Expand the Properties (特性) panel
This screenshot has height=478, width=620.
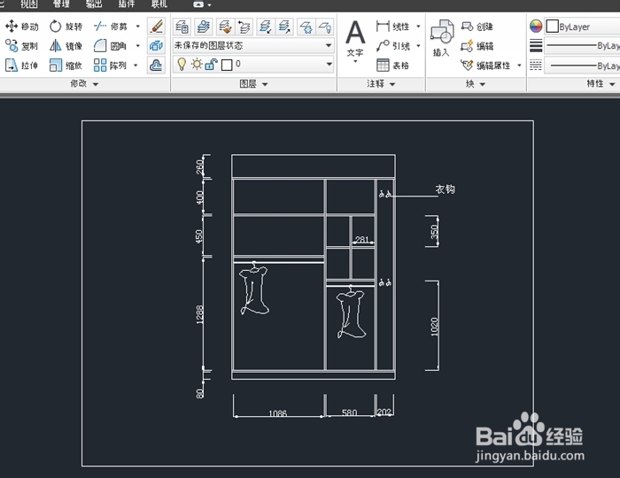click(x=601, y=84)
